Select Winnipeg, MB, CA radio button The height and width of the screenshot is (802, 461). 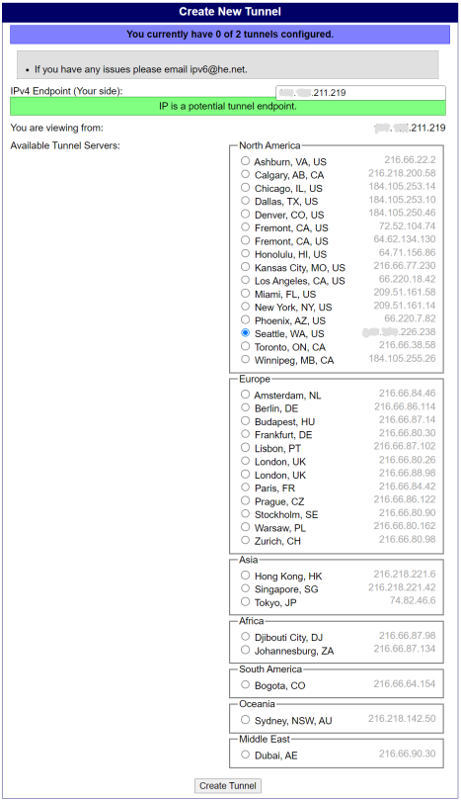[246, 360]
